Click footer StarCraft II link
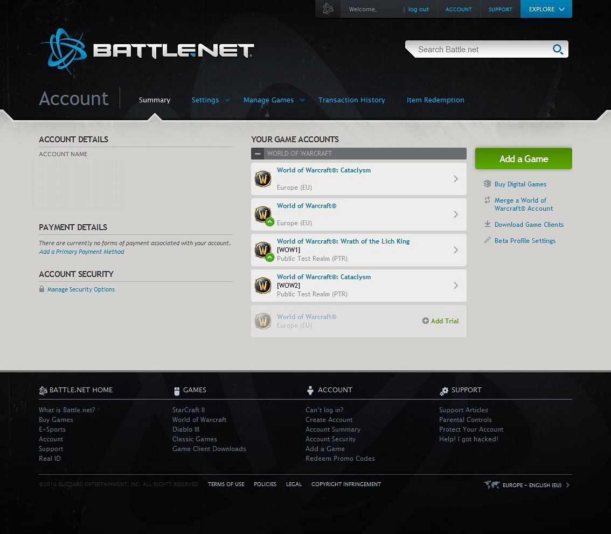The width and height of the screenshot is (611, 534). pos(188,410)
